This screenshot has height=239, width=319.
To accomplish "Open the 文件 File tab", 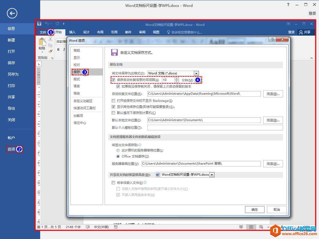I will [43, 32].
